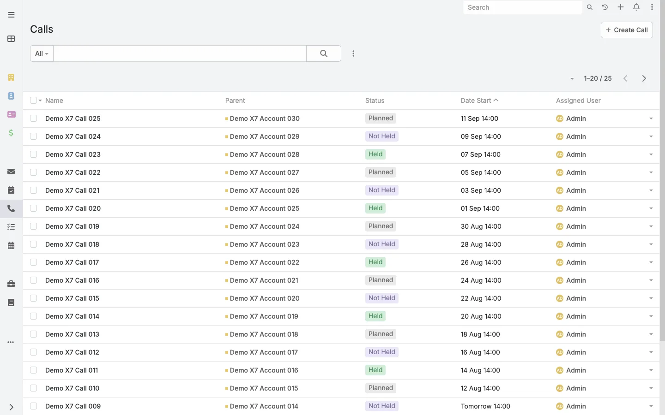Open last viewed history icon
The height and width of the screenshot is (415, 665).
click(x=605, y=7)
